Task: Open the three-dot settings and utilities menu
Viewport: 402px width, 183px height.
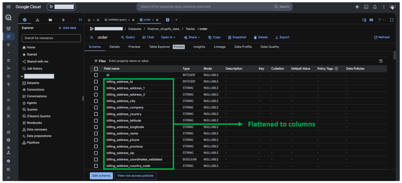Action: [x=384, y=7]
